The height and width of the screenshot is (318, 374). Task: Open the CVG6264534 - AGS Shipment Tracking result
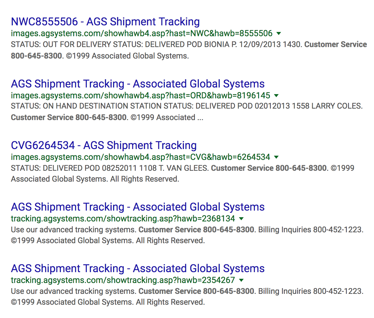(104, 145)
